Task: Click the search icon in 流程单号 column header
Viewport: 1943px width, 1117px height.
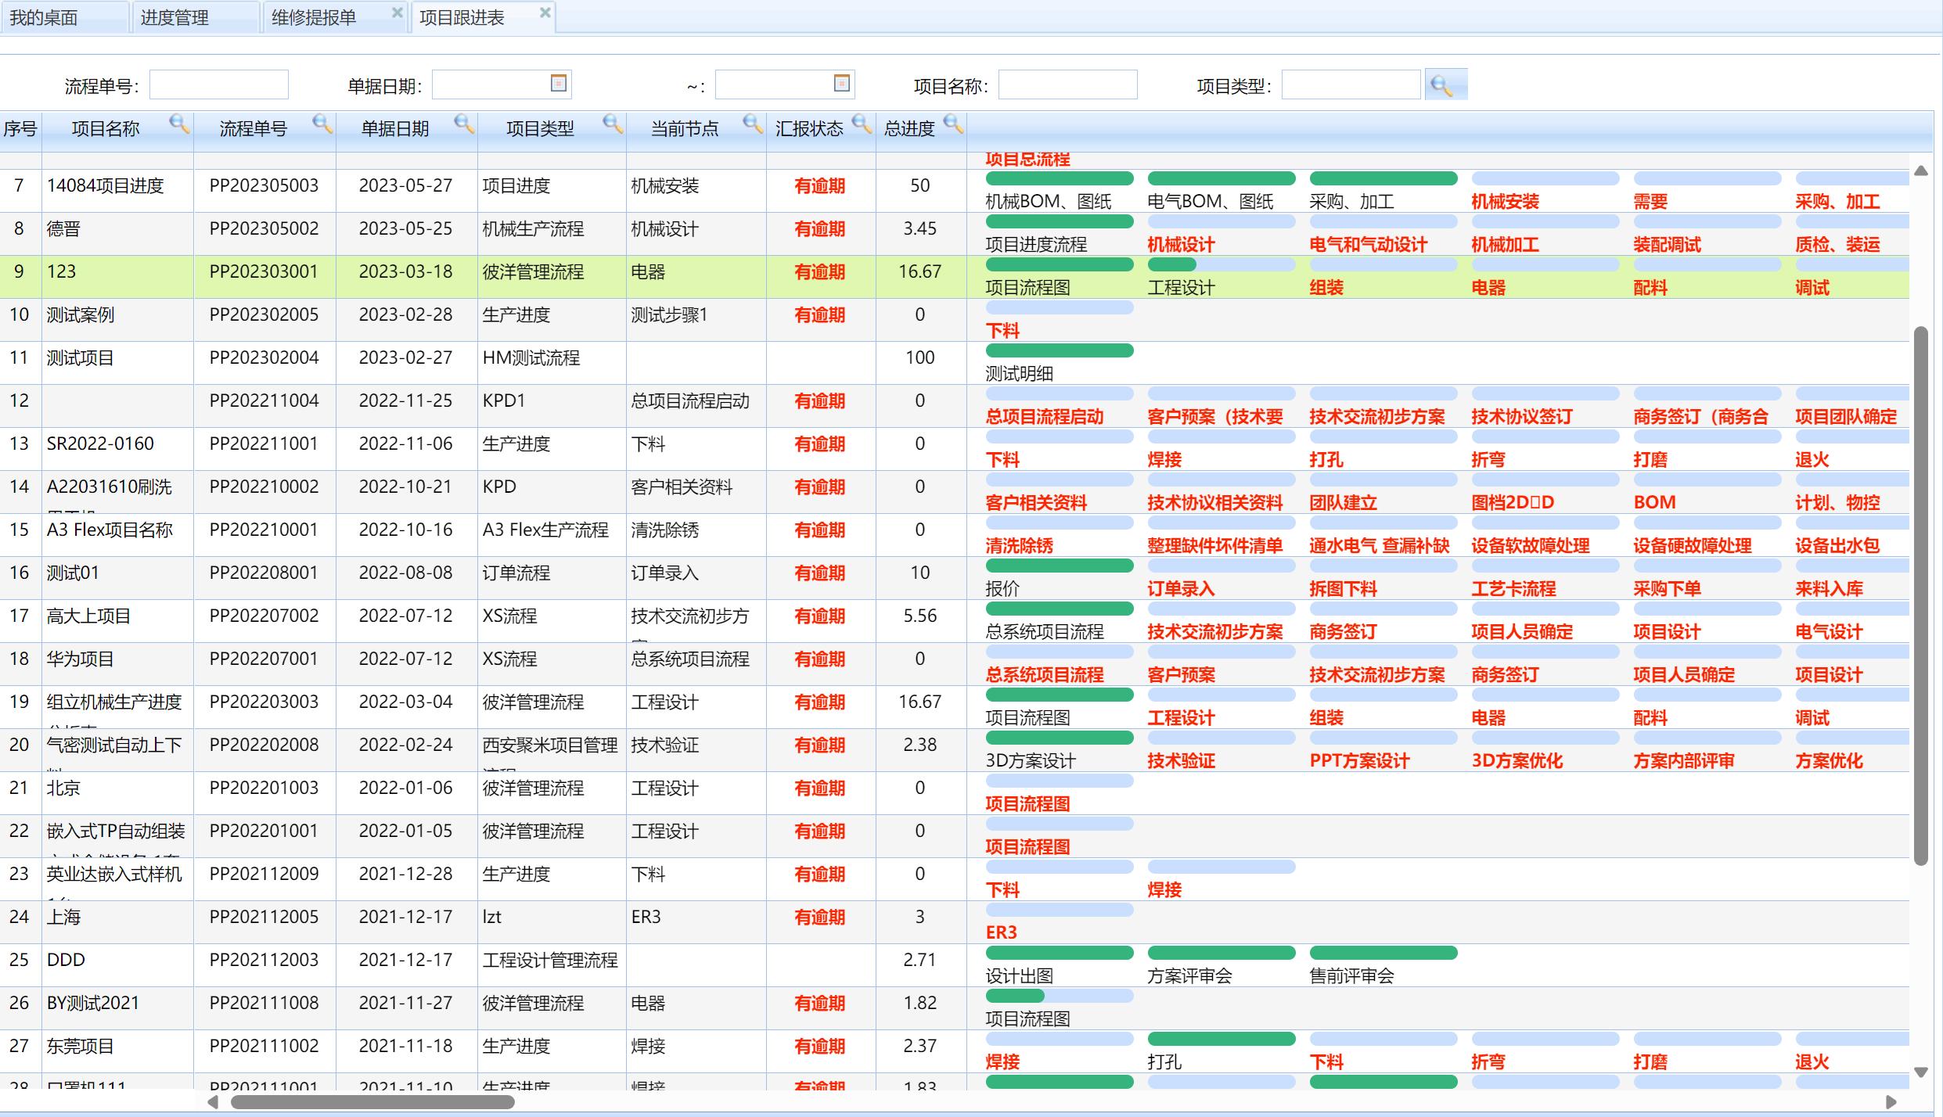Action: tap(322, 124)
